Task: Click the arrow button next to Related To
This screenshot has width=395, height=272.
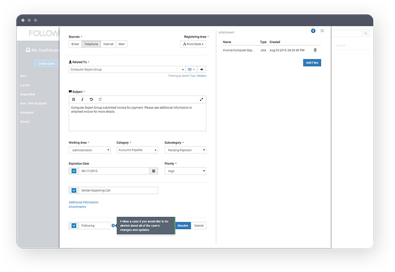Action: click(x=202, y=70)
